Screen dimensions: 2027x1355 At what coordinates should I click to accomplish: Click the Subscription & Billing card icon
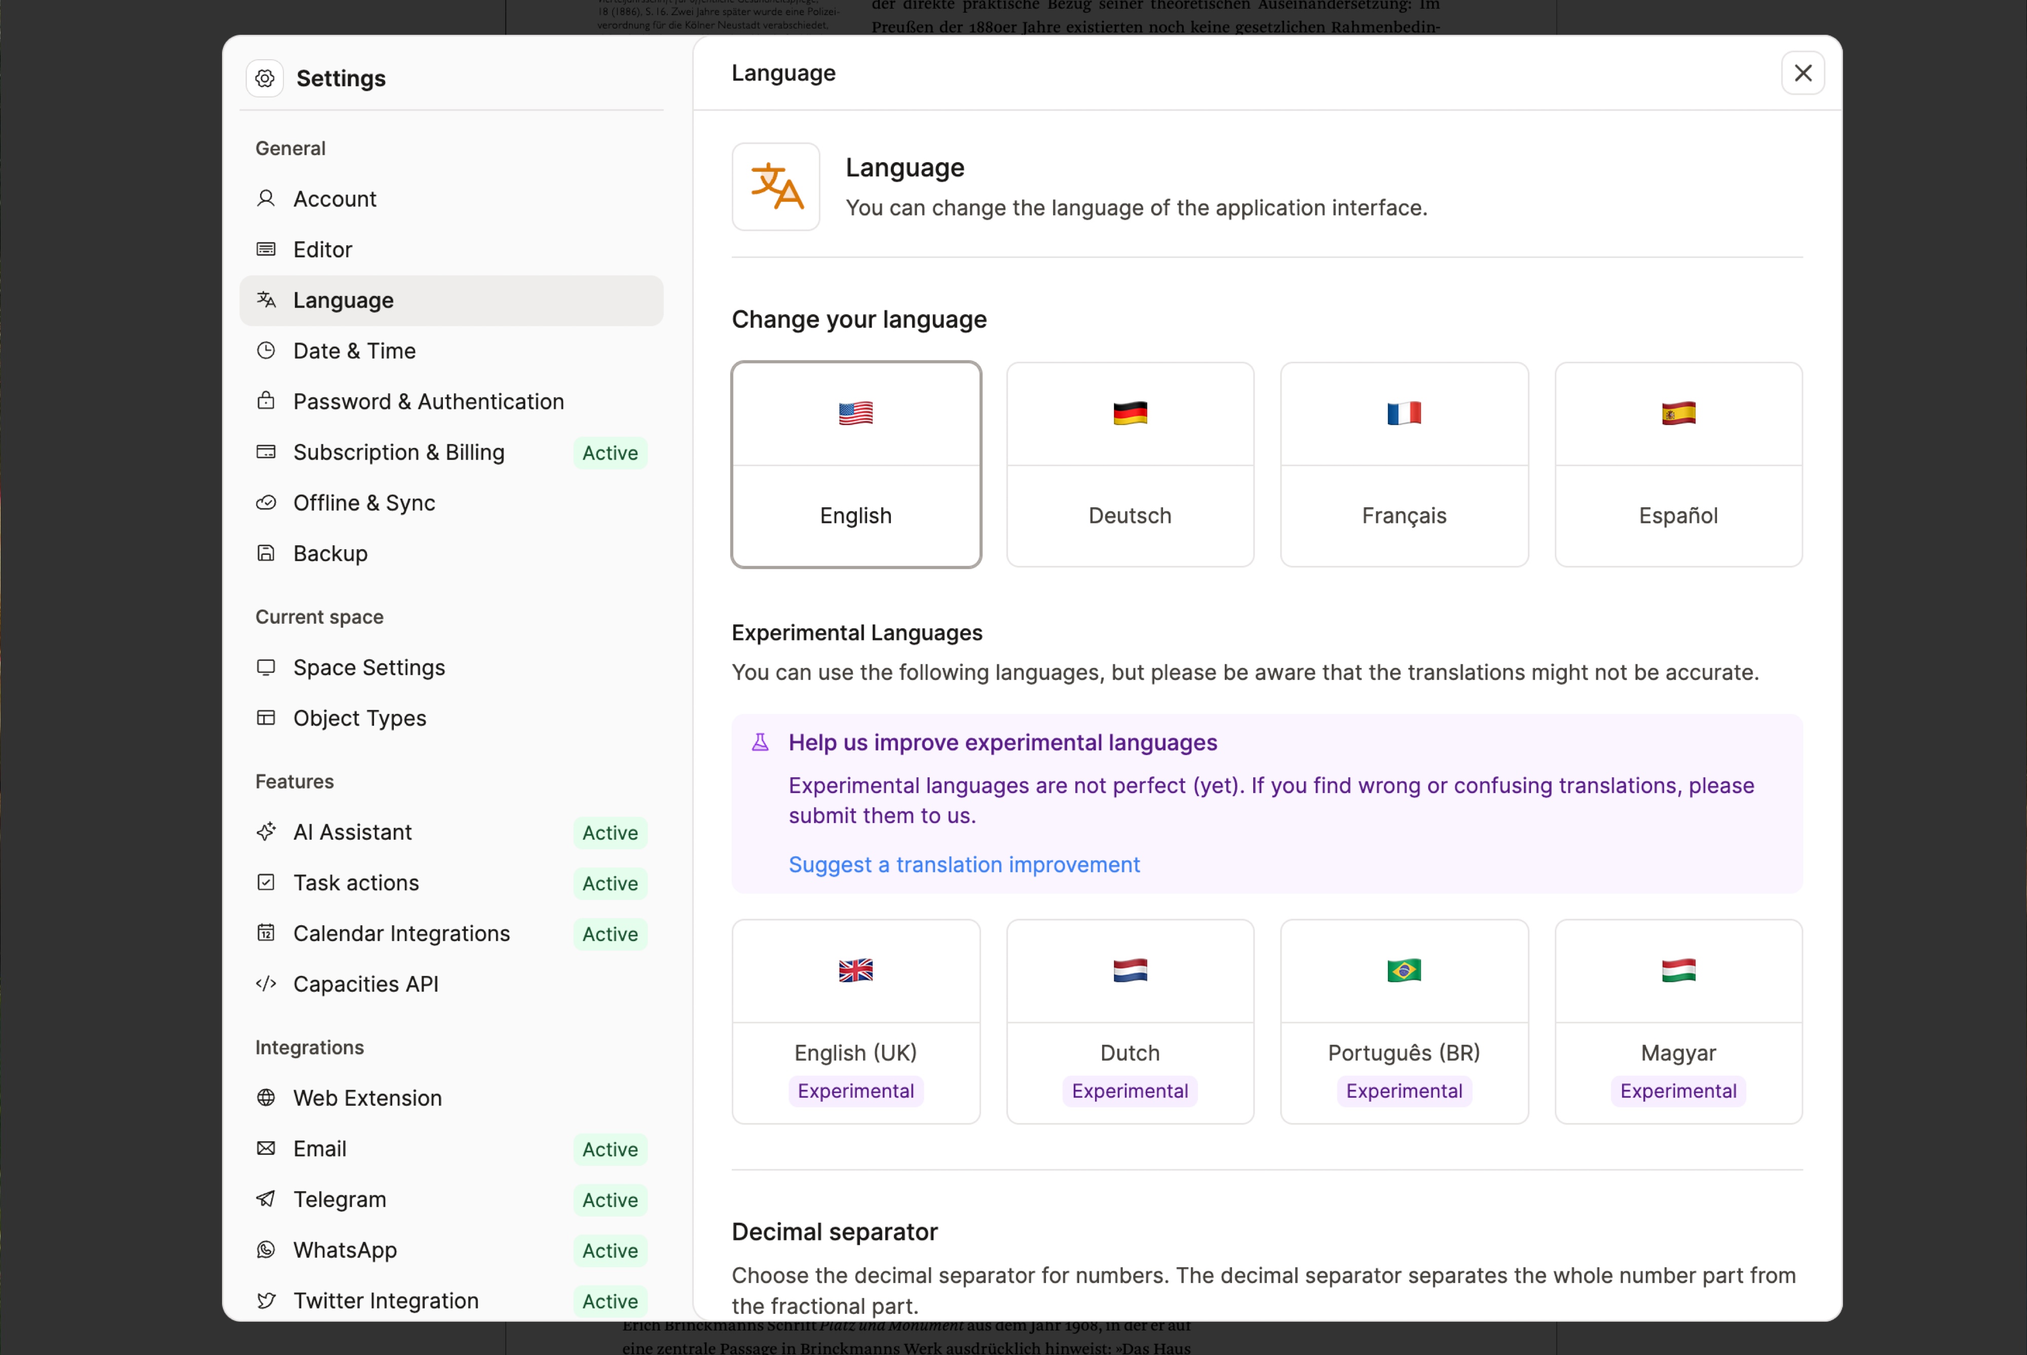tap(266, 452)
